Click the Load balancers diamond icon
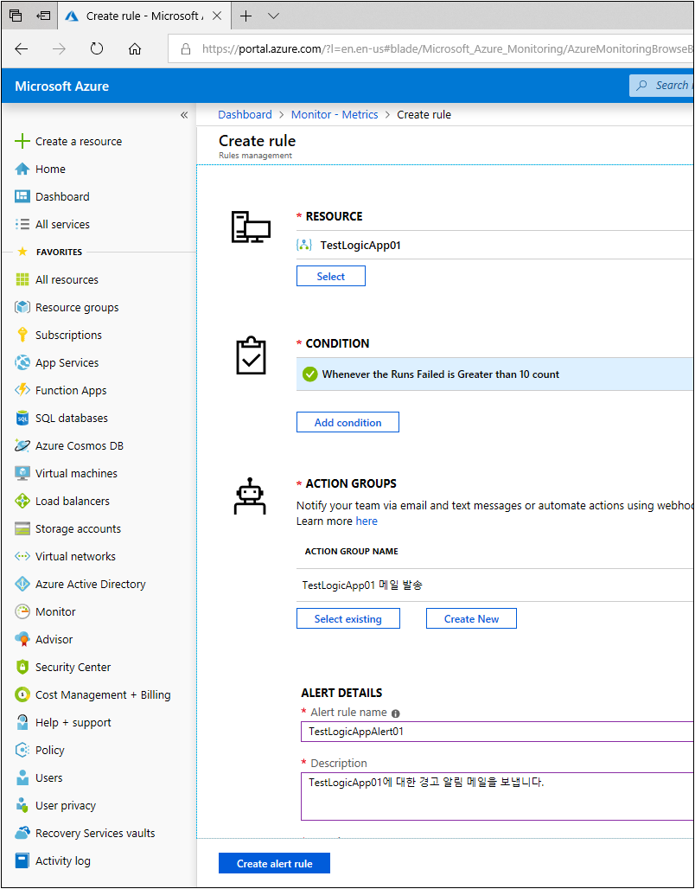 22,502
